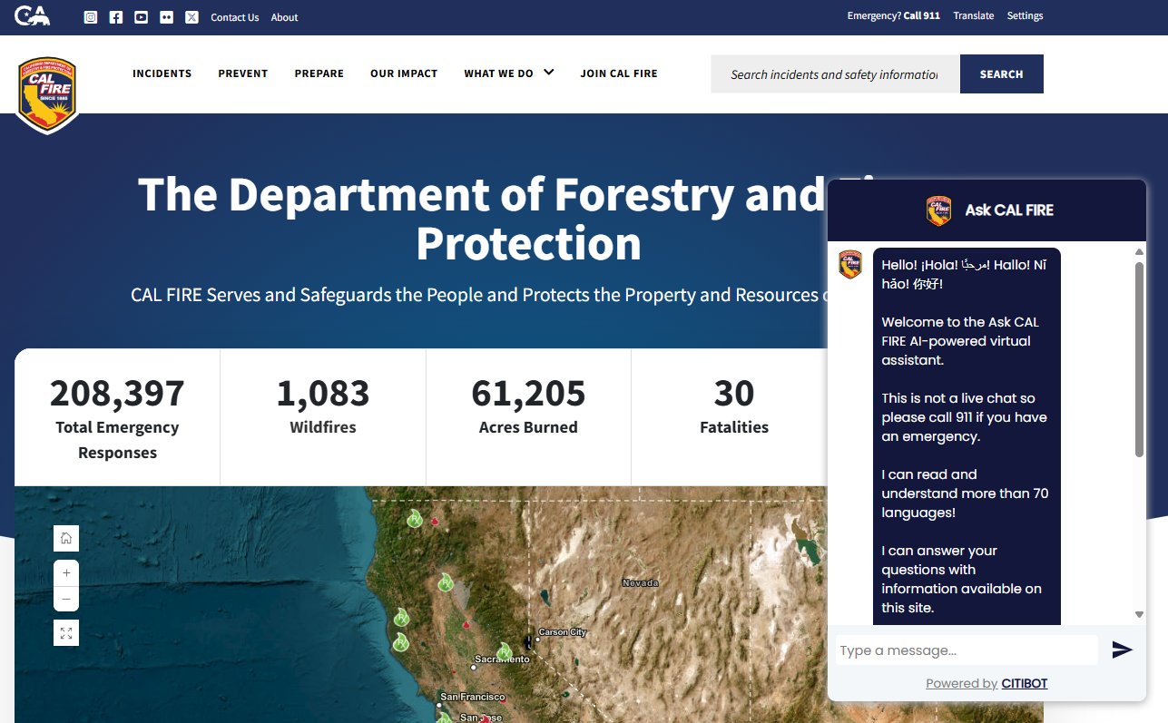This screenshot has width=1168, height=723.
Task: Open the Translate option
Action: pyautogui.click(x=974, y=15)
